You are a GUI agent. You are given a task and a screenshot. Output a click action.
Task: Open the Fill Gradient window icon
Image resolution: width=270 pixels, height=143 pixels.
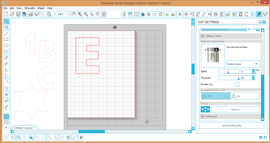point(130,14)
